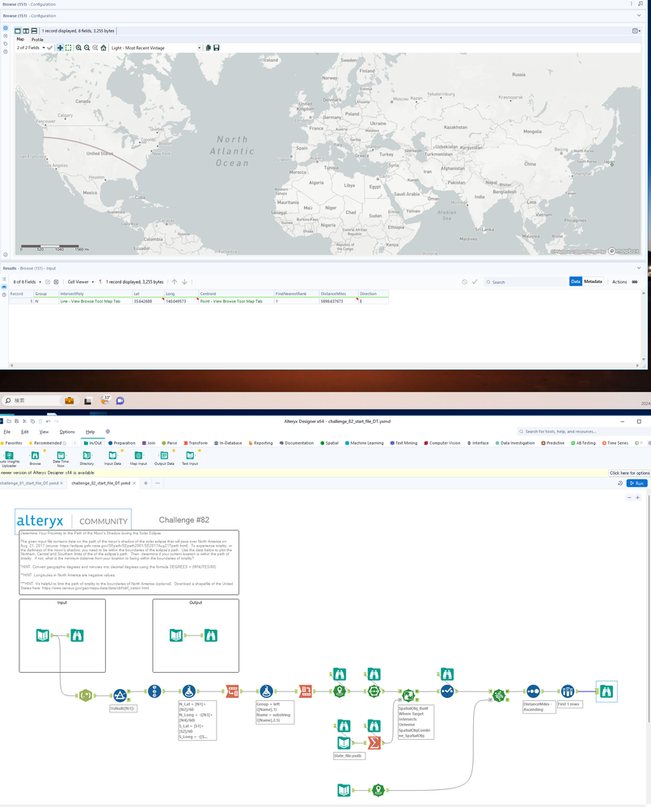Image resolution: width=651 pixels, height=807 pixels.
Task: Switch to challenge_81_start_file_DT.yxmd tab
Action: [29, 484]
